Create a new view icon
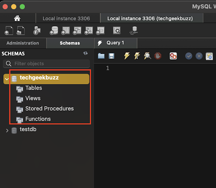 [77, 30]
